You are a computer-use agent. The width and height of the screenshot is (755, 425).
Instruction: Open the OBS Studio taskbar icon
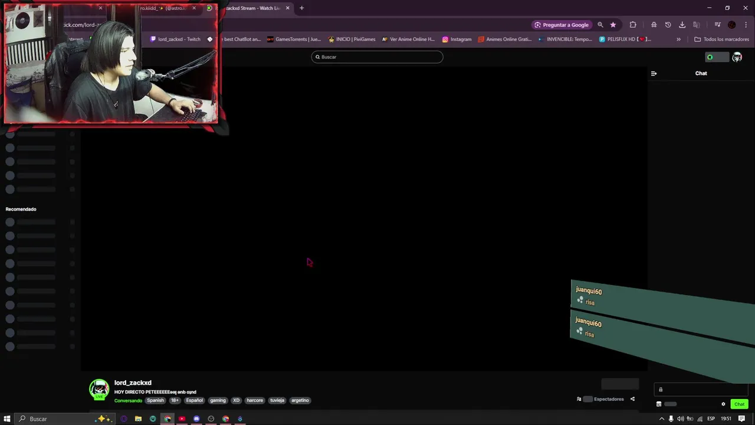click(211, 419)
